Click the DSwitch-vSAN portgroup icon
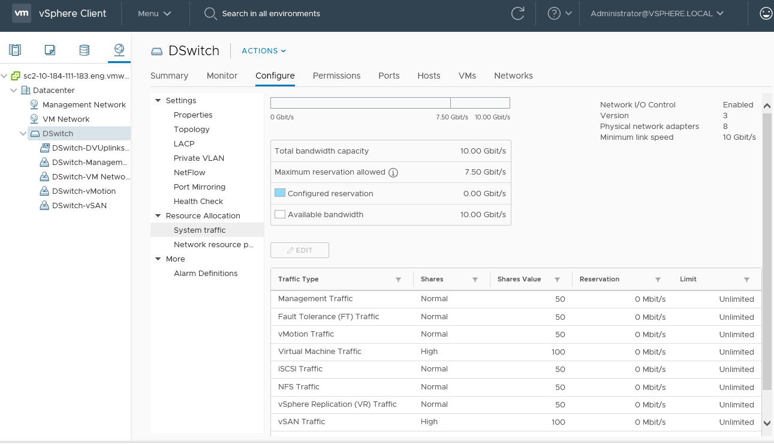 coord(45,205)
